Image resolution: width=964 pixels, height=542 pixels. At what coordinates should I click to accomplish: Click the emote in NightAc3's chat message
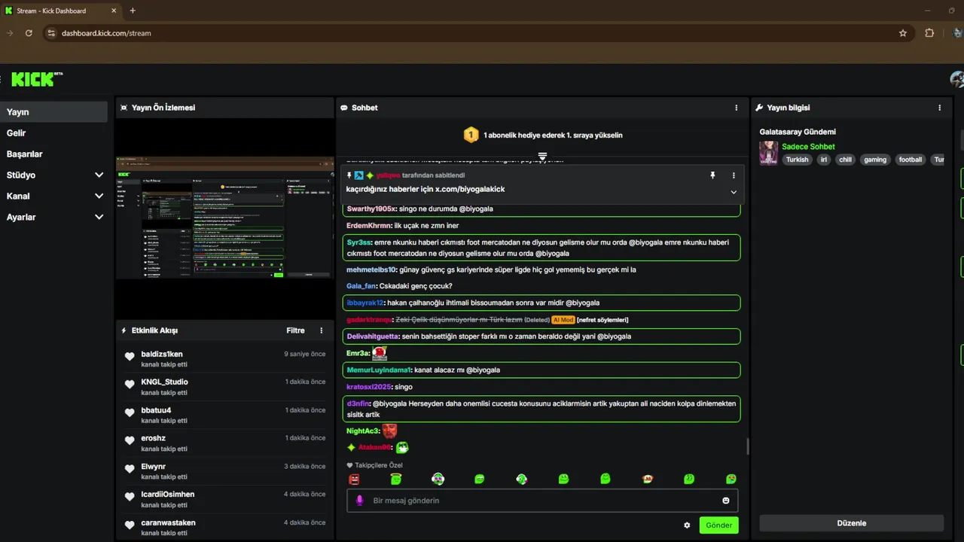(x=389, y=431)
